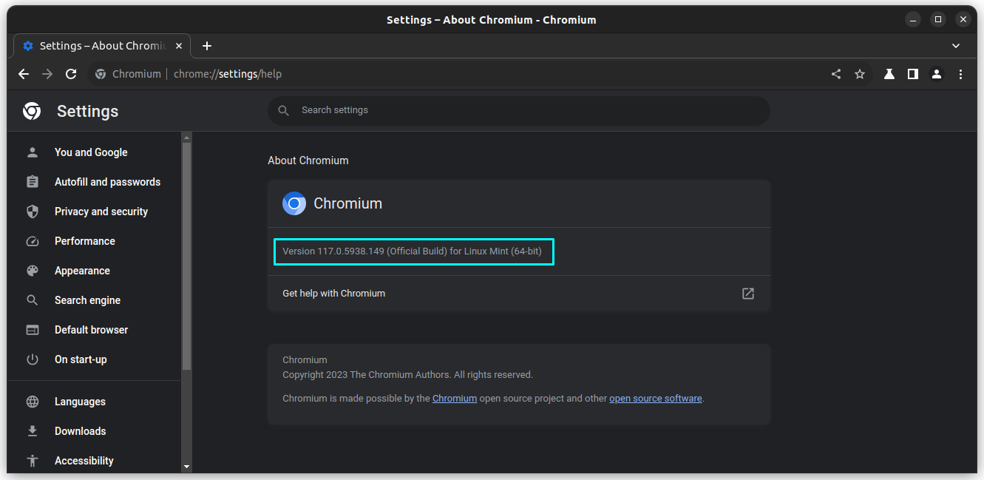Switch to the Settings – About Chromium tab
Viewport: 984px width, 480px height.
point(96,45)
